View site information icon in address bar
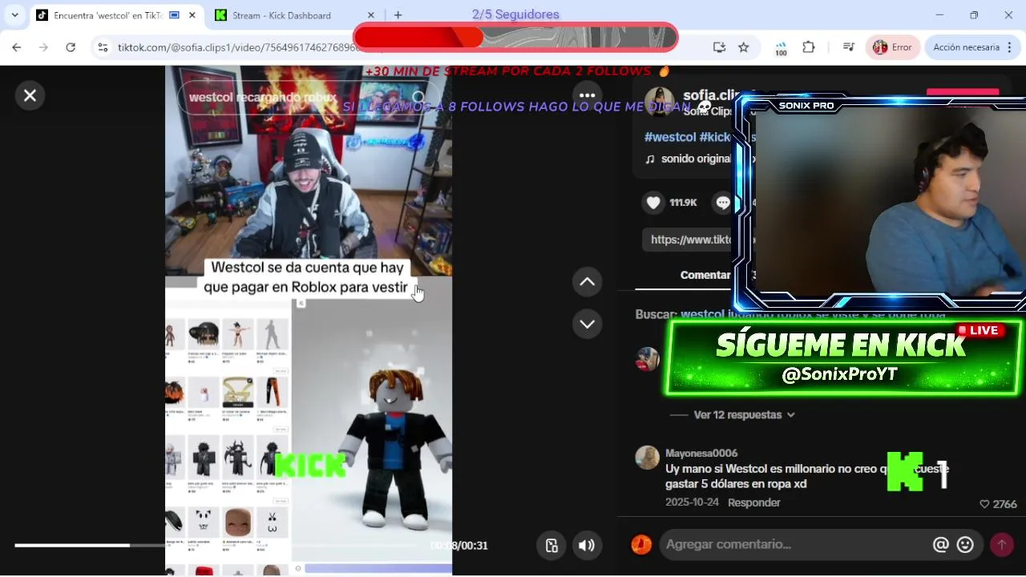1026x577 pixels. [103, 47]
